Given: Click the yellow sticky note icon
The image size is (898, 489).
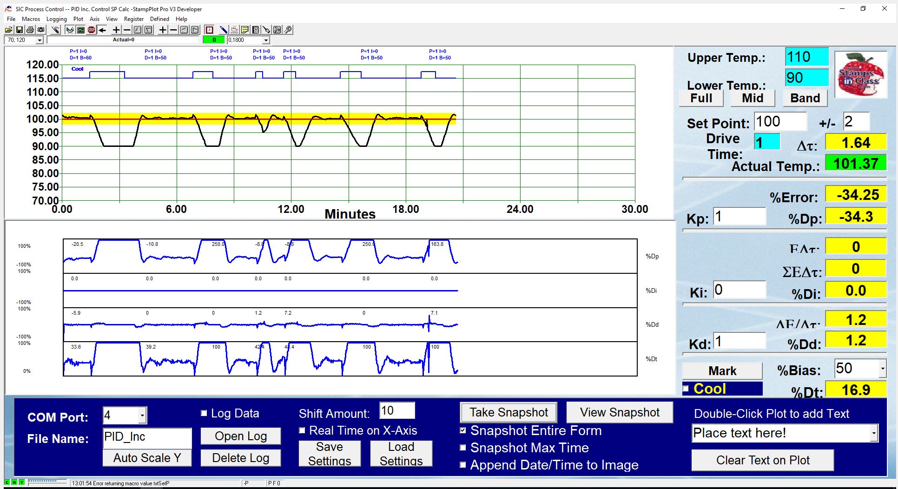Looking at the screenshot, I should click(245, 30).
